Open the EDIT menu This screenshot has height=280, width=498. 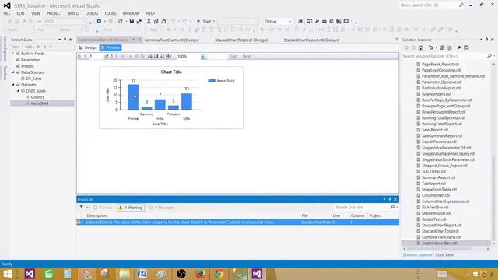21,13
